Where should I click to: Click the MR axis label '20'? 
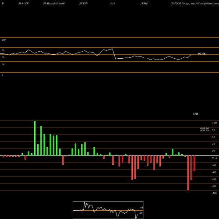click(x=214, y=151)
